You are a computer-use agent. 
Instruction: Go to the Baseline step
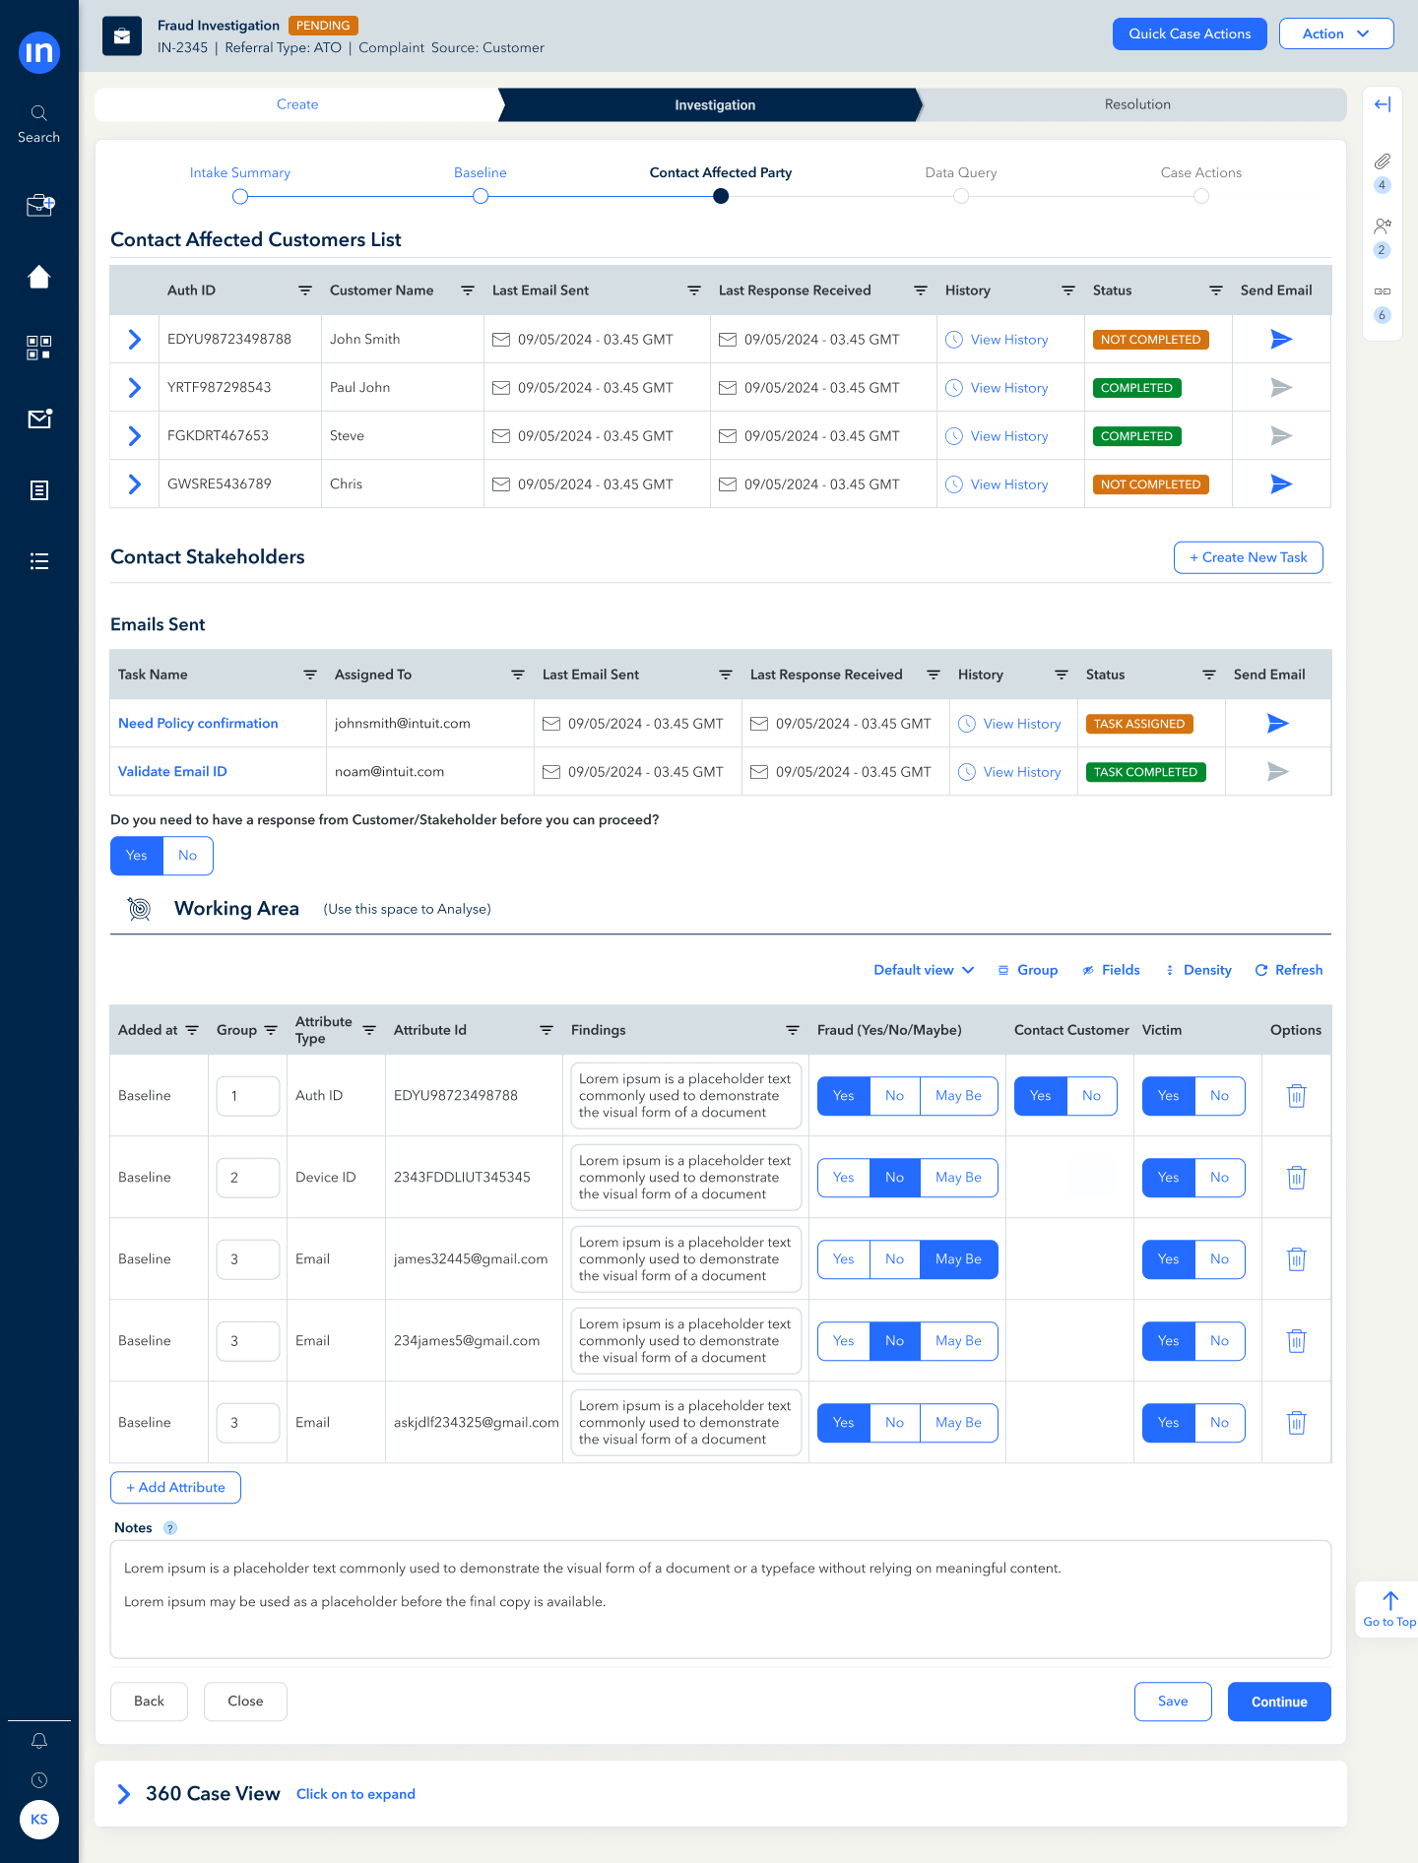480,173
